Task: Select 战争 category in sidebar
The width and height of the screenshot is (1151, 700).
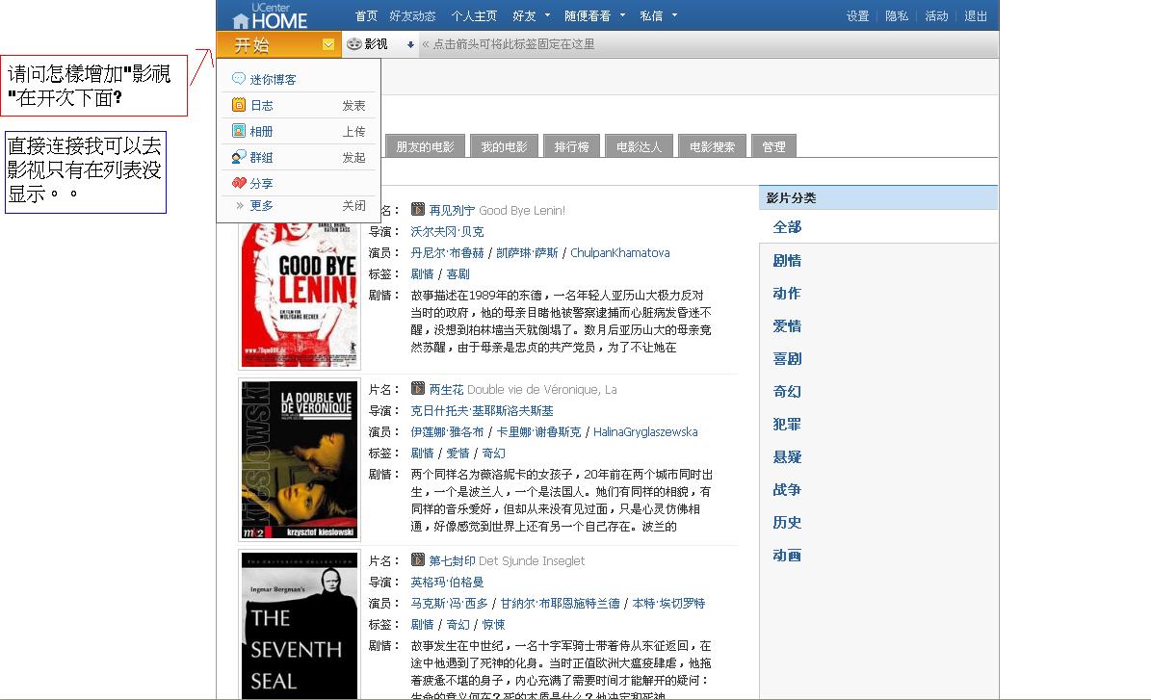Action: tap(787, 489)
